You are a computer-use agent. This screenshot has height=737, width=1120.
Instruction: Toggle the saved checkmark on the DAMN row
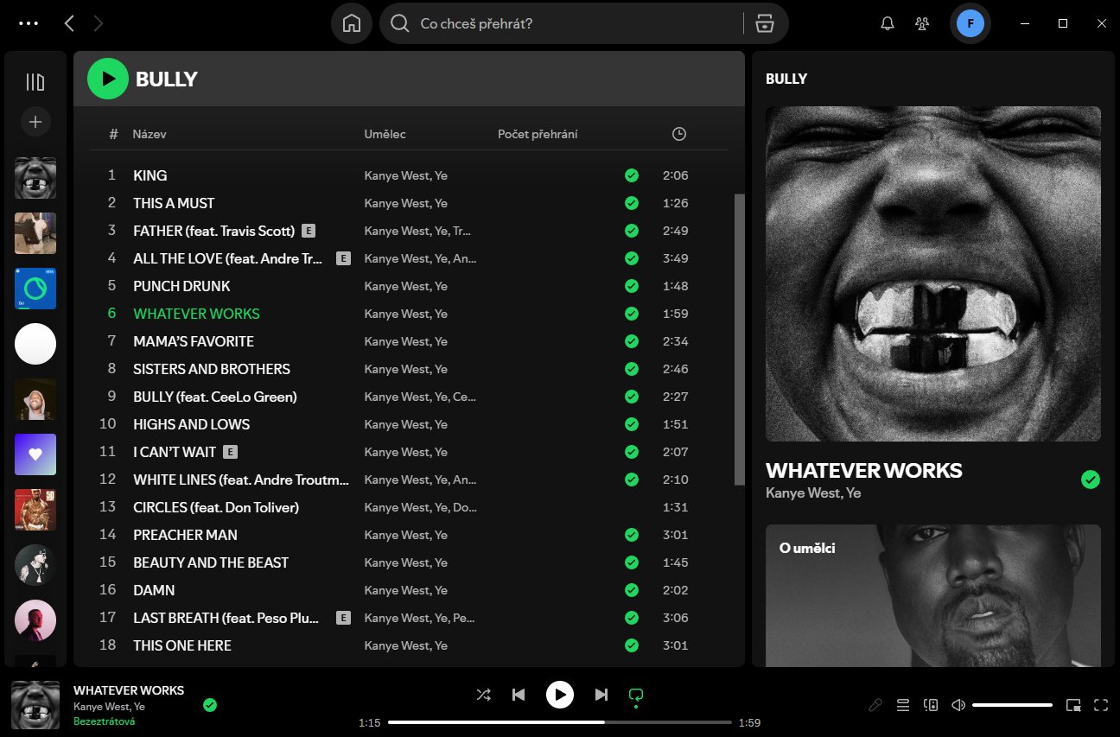632,590
